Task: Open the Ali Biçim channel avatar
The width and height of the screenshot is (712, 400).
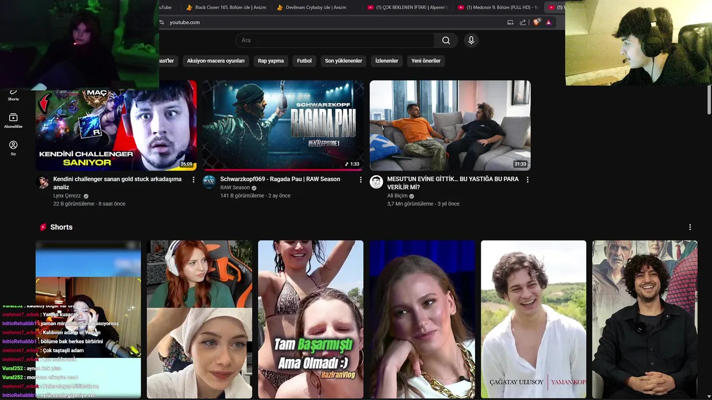Action: (377, 182)
